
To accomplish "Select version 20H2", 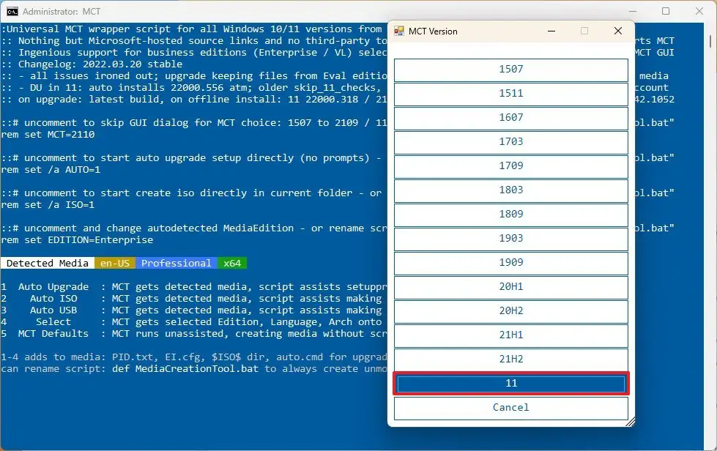I will coord(510,311).
